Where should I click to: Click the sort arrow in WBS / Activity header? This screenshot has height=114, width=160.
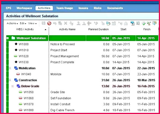45,29
